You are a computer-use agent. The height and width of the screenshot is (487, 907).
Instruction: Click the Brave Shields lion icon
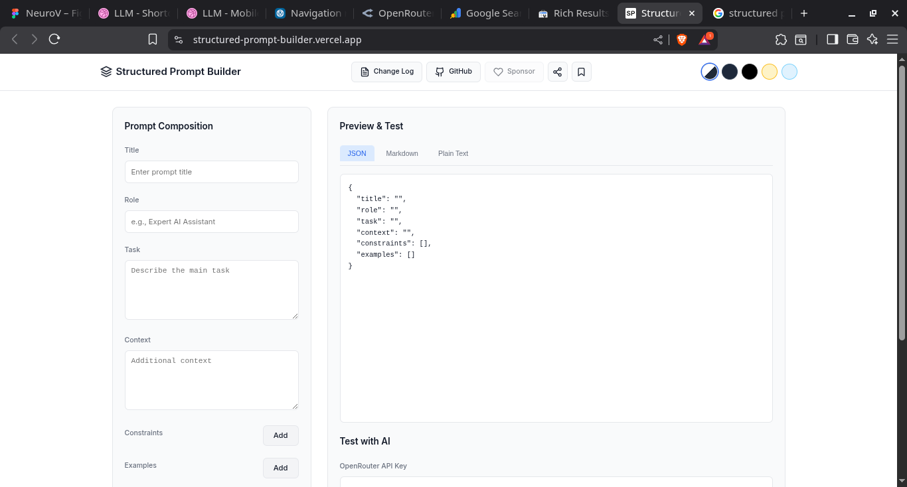pos(681,40)
